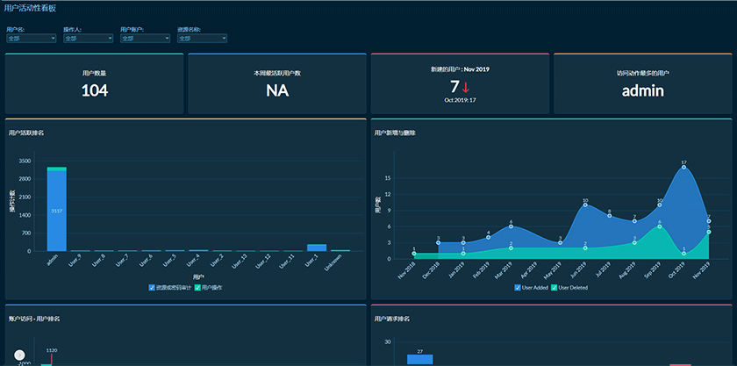The width and height of the screenshot is (737, 366).
Task: Click the Dec 2018 User Added point
Action: (x=439, y=242)
